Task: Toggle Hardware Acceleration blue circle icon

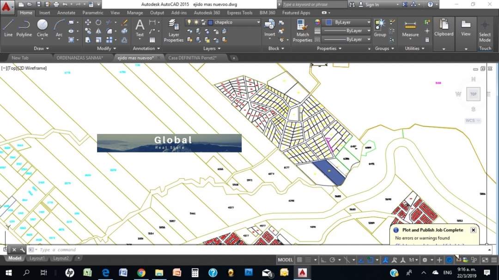Action: pyautogui.click(x=449, y=260)
